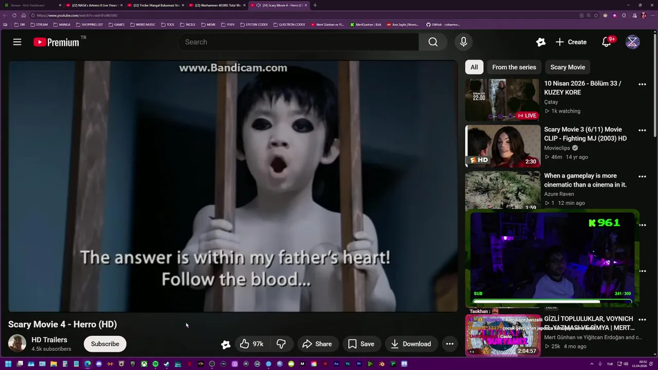
Task: Open MANGA bookmarks folder
Action: point(62,24)
